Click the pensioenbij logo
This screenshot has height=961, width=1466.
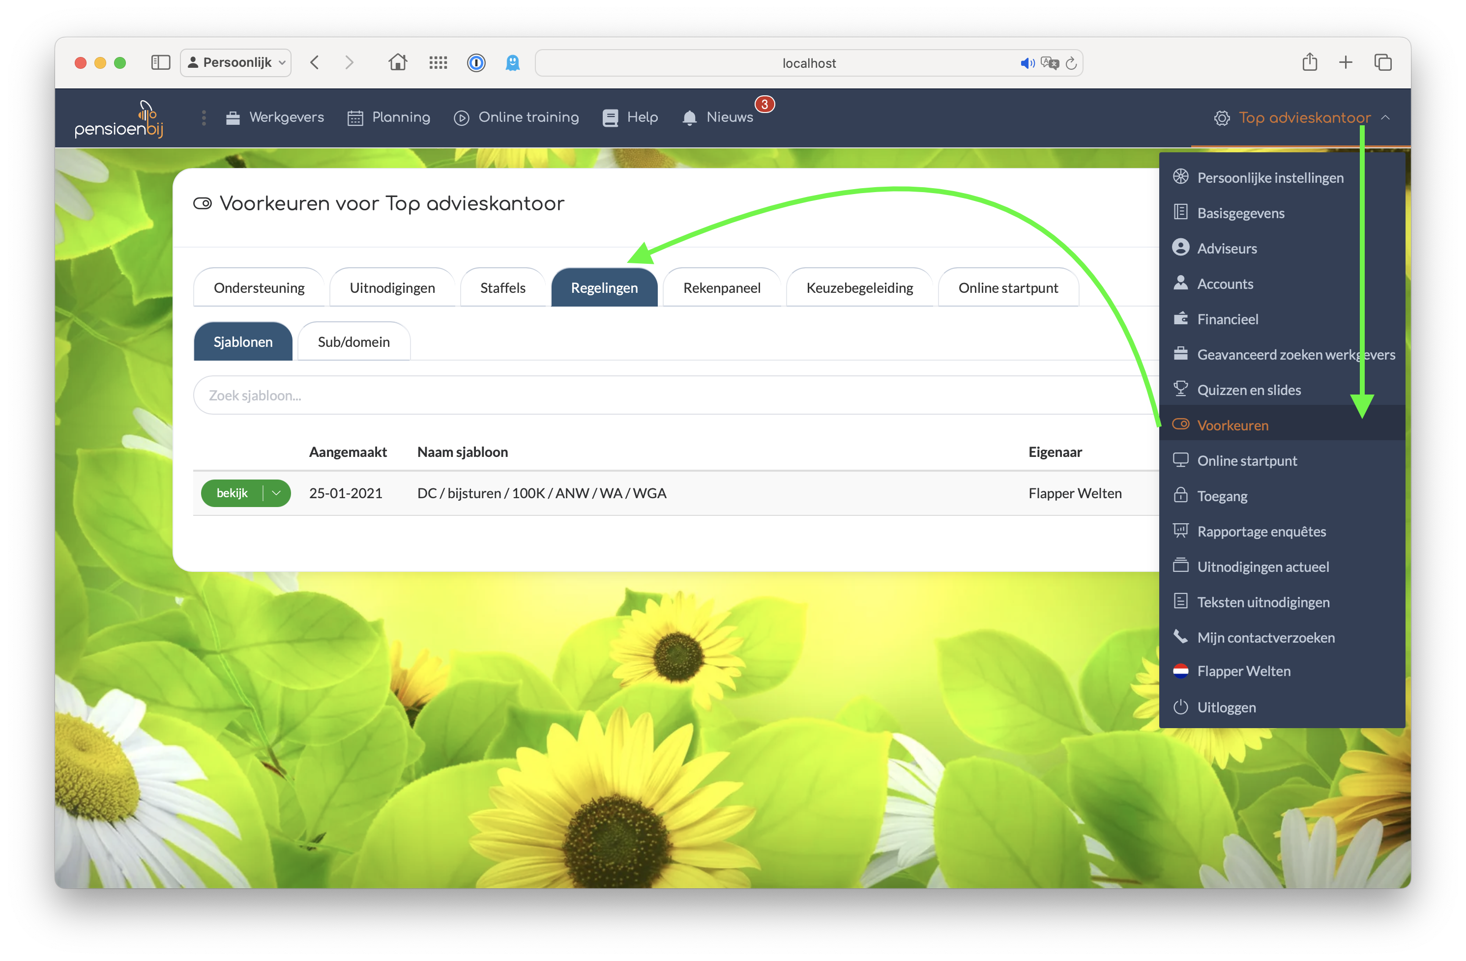[x=119, y=119]
